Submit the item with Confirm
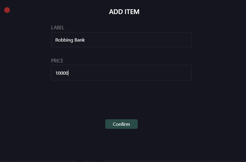Image resolution: width=246 pixels, height=162 pixels. [121, 124]
